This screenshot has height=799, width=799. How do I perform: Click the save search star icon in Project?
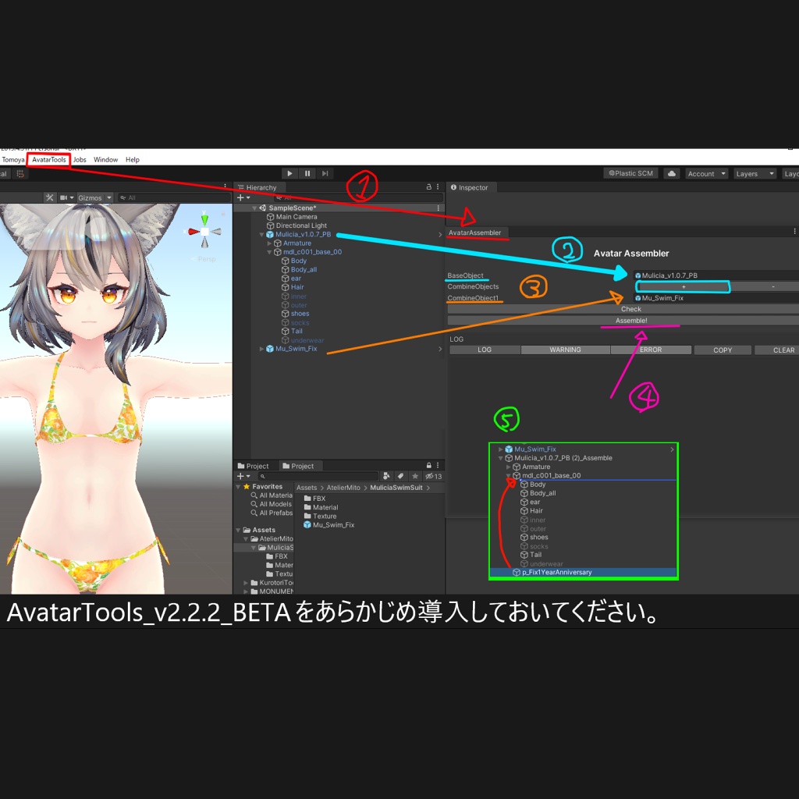(x=415, y=476)
